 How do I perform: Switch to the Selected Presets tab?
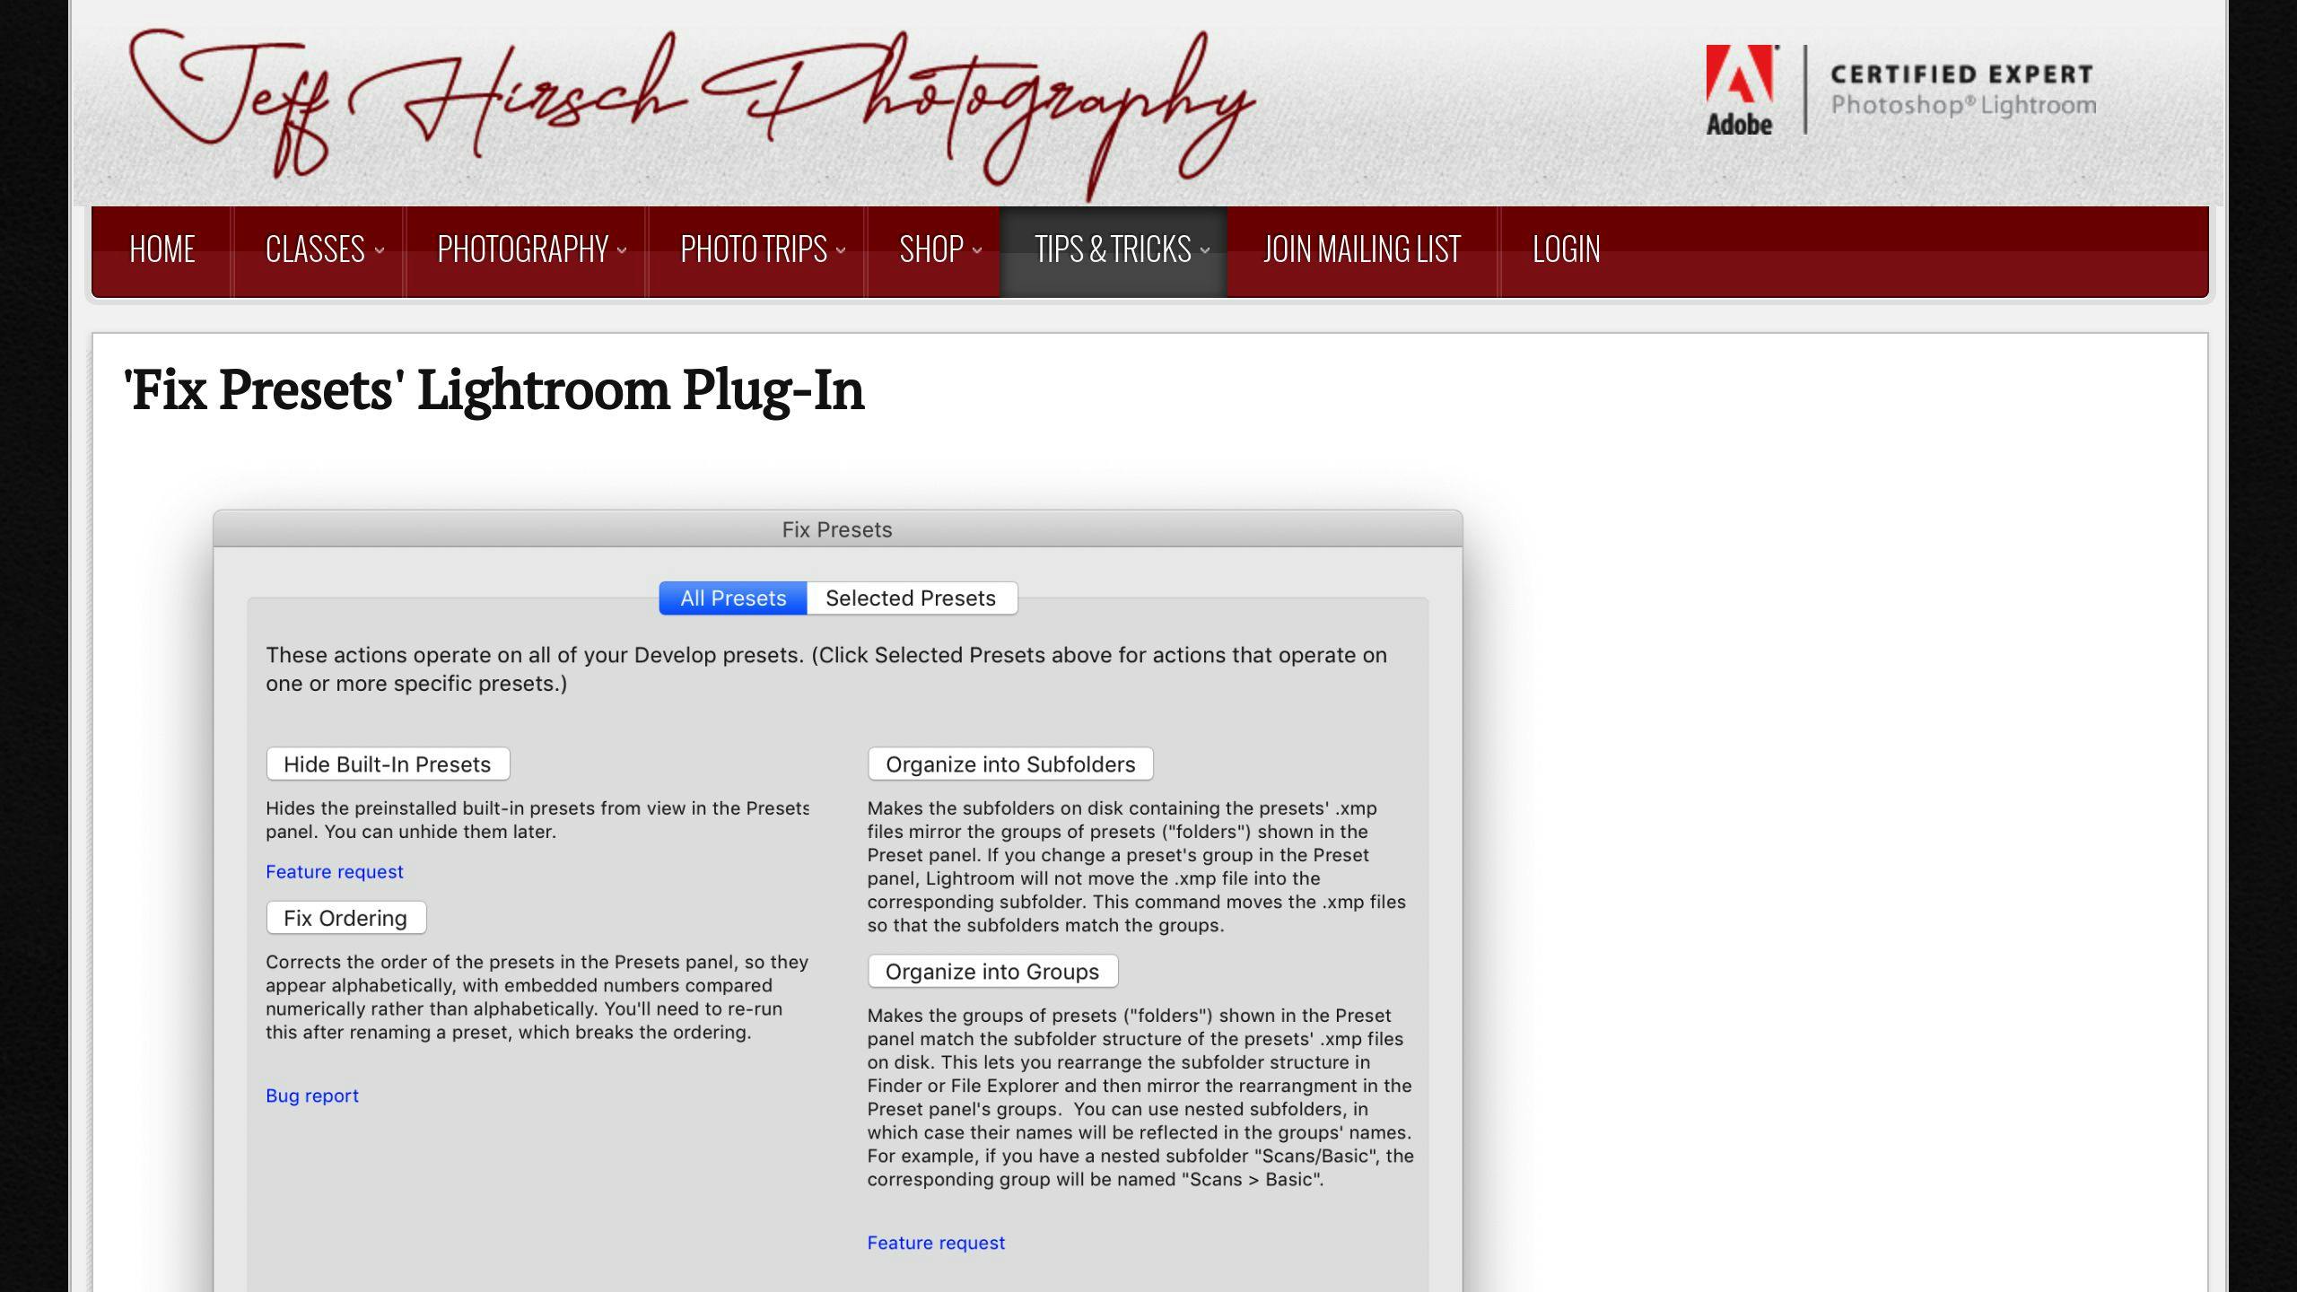coord(911,597)
